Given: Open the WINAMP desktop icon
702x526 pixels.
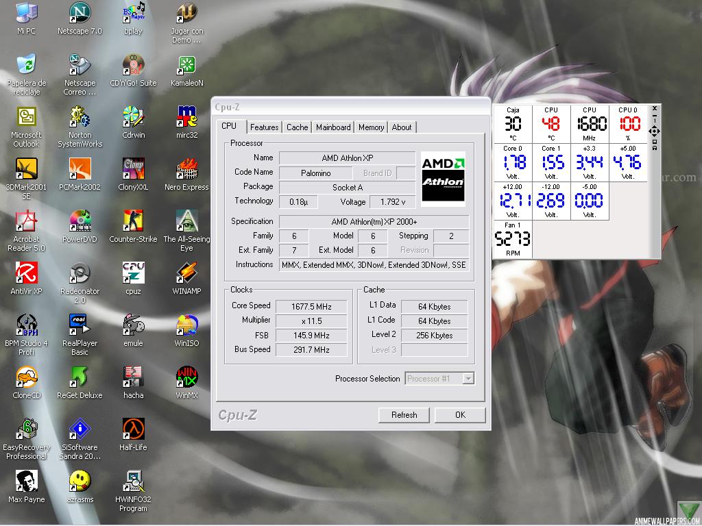Looking at the screenshot, I should [x=186, y=273].
